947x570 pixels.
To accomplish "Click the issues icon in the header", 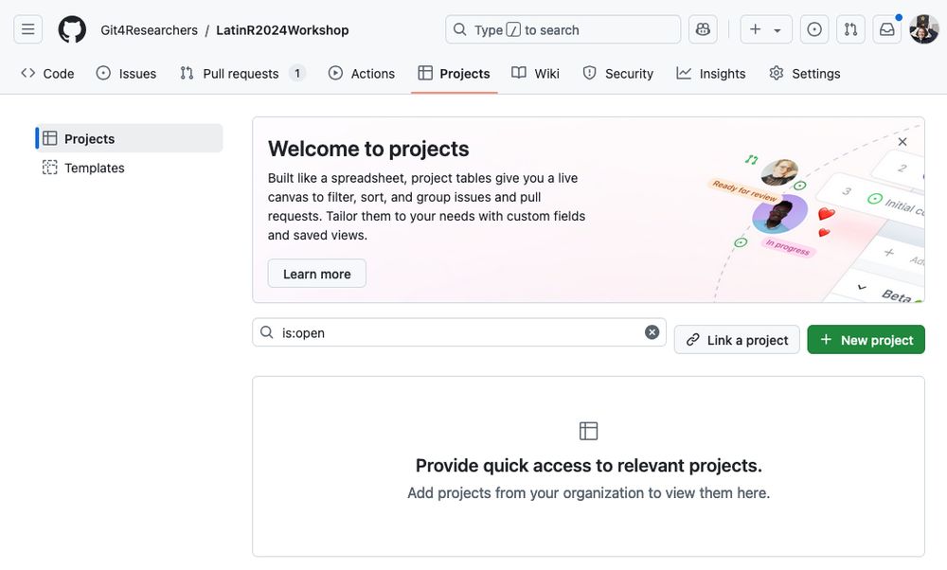I will [813, 28].
